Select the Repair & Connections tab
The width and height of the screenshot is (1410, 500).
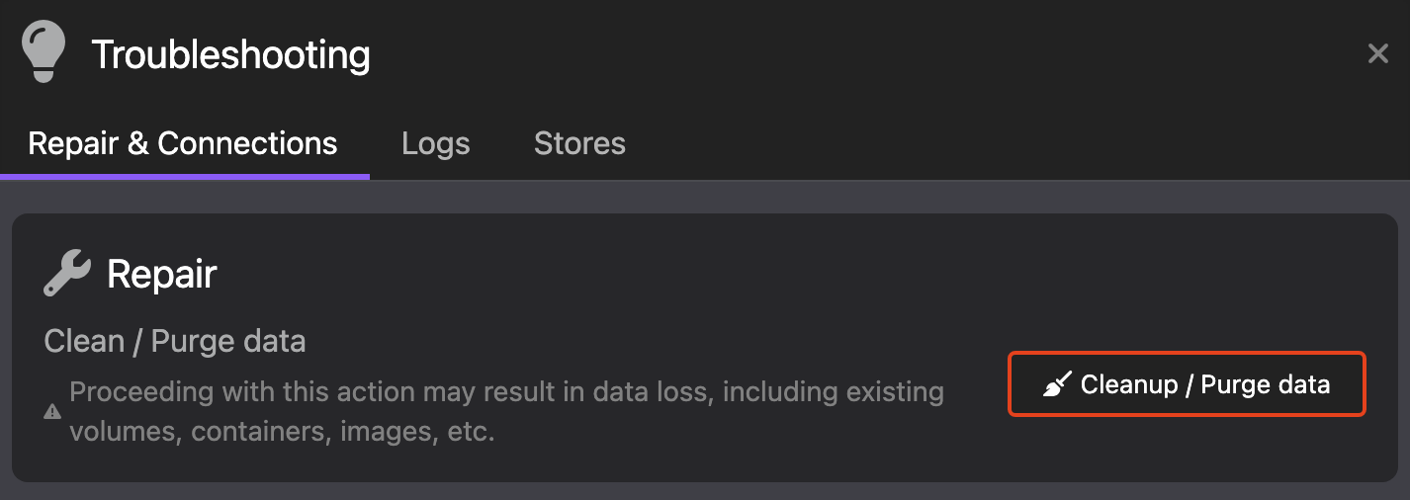tap(183, 143)
